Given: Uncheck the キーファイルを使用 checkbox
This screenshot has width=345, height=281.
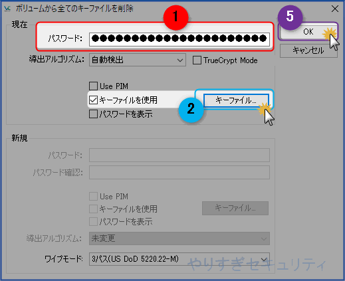Looking at the screenshot, I should click(x=93, y=100).
